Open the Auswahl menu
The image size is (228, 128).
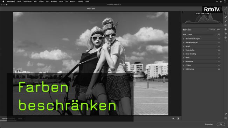click(54, 1)
